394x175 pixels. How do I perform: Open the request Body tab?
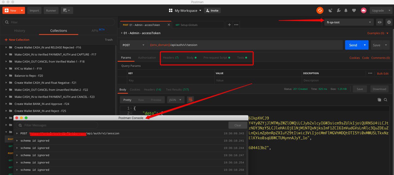[x=191, y=58]
